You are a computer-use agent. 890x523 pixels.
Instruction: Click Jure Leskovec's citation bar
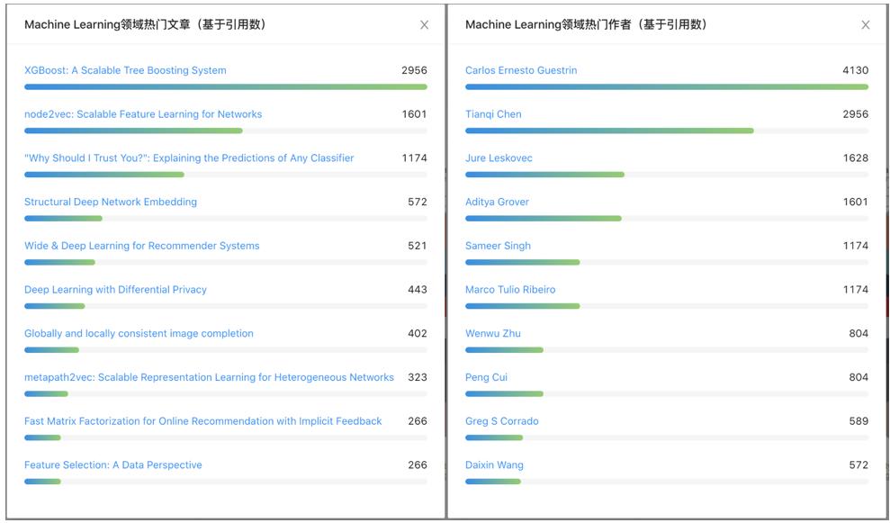click(667, 175)
